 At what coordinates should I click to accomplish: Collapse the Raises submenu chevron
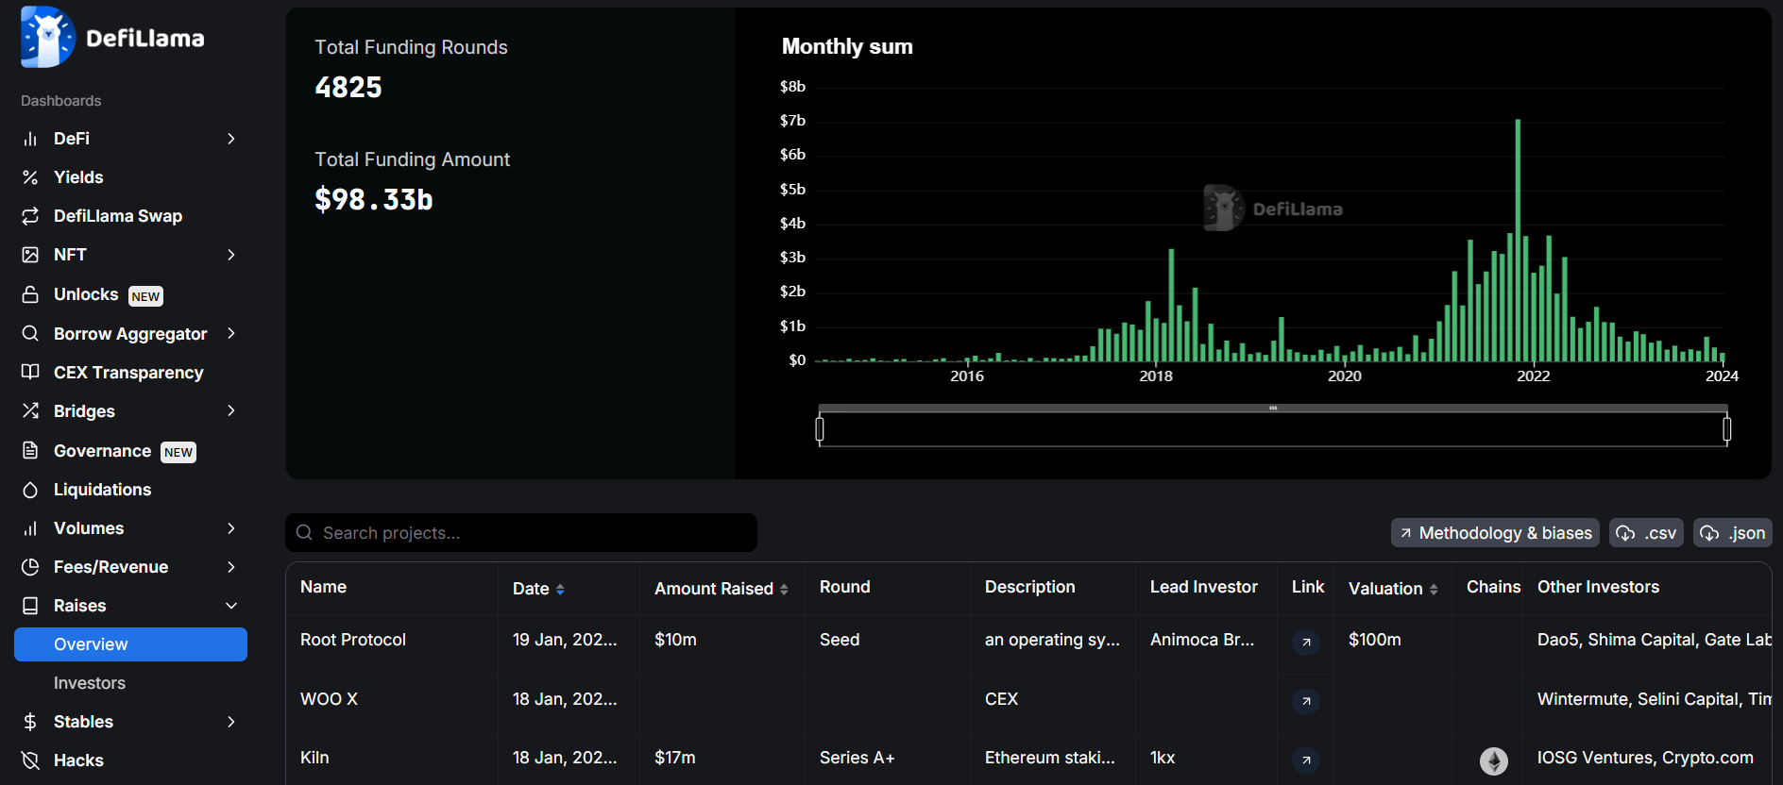pos(231,606)
